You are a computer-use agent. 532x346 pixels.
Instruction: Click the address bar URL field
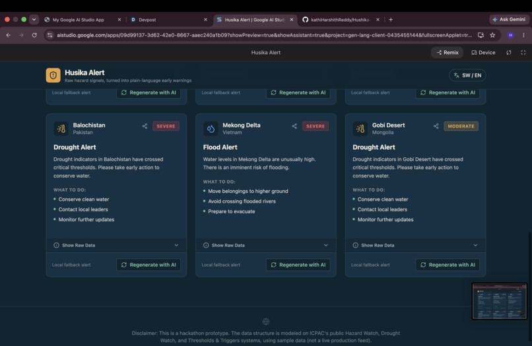264,35
